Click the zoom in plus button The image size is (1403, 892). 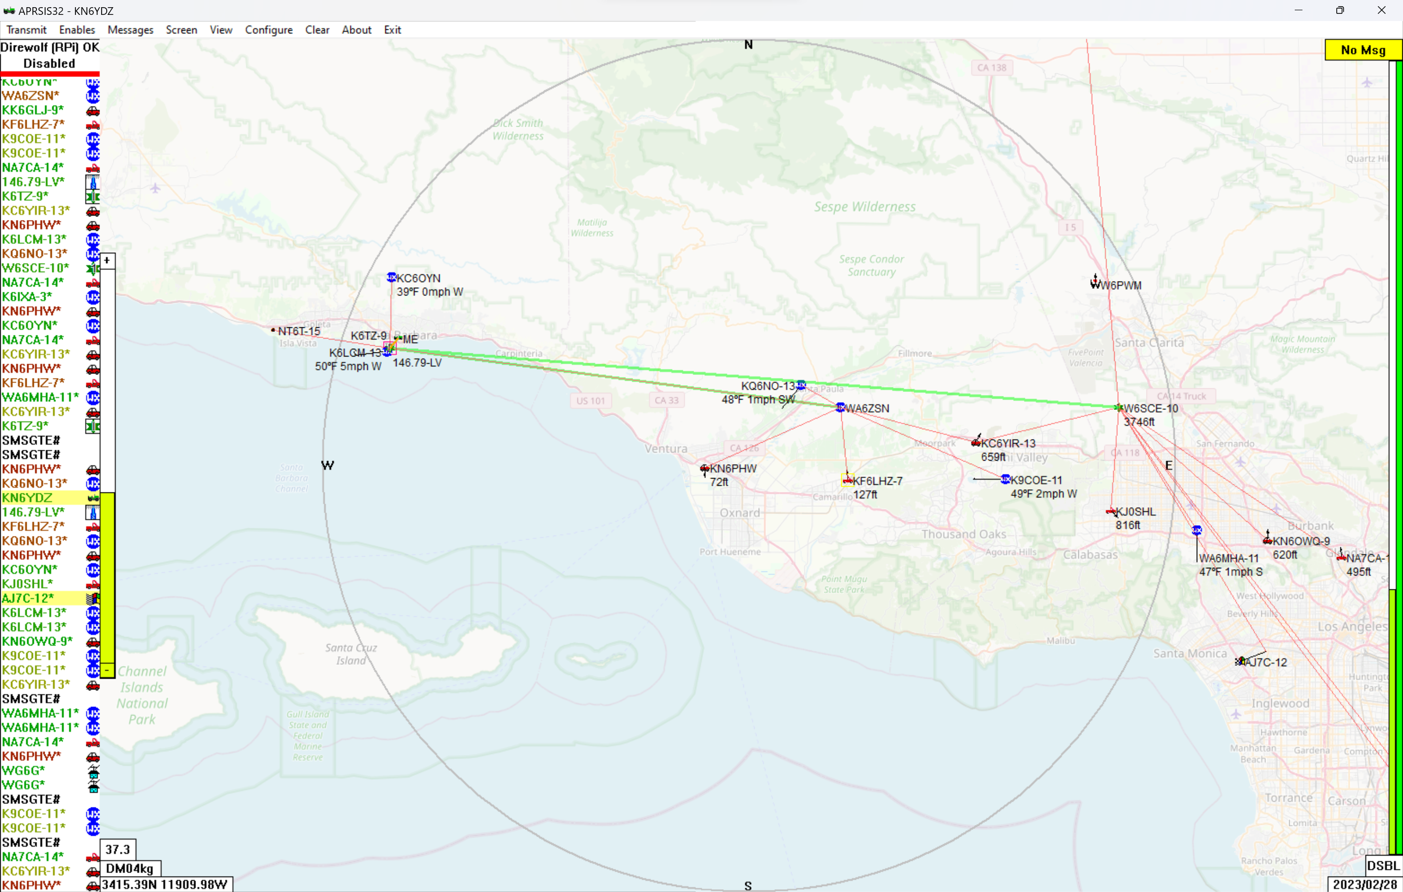(107, 261)
